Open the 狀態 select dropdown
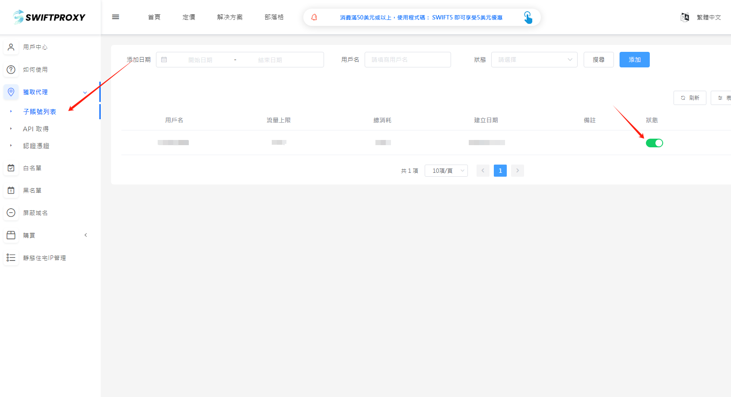Image resolution: width=731 pixels, height=397 pixels. point(534,60)
